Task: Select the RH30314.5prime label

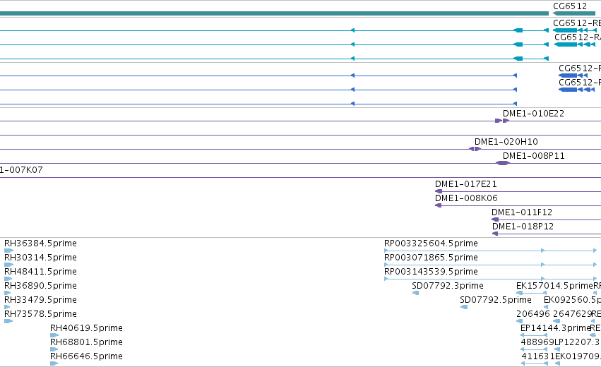Action: pyautogui.click(x=40, y=258)
